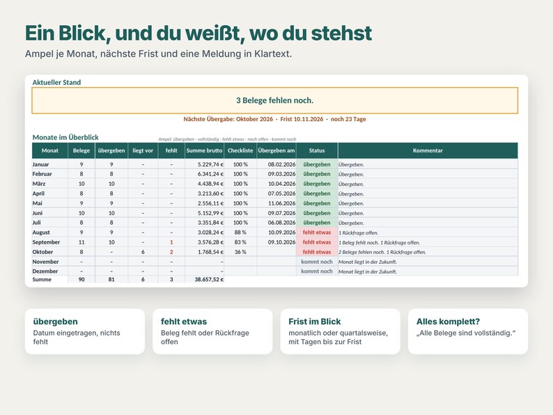Click the 'November' month cell
The width and height of the screenshot is (553, 415).
coord(49,262)
